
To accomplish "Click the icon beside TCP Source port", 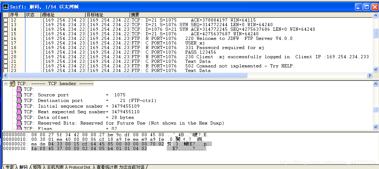I will point(19,95).
